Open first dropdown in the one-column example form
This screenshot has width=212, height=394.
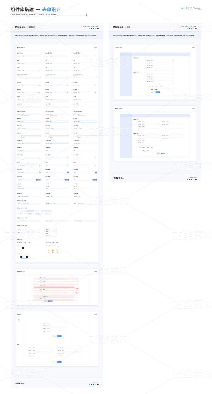coord(162,60)
